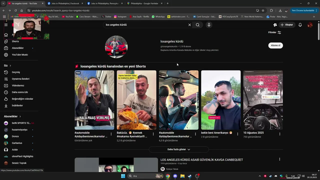Image resolution: width=320 pixels, height=180 pixels.
Task: Open Chrome downloads icon
Action: point(280,10)
